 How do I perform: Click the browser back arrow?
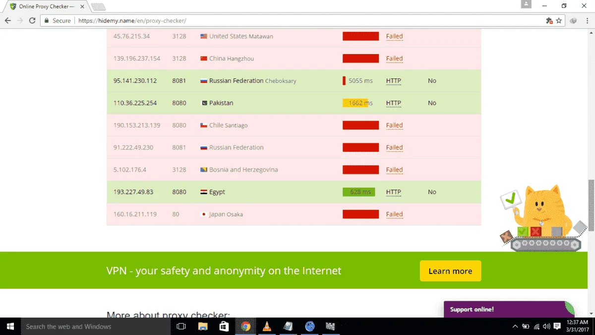pos(8,20)
